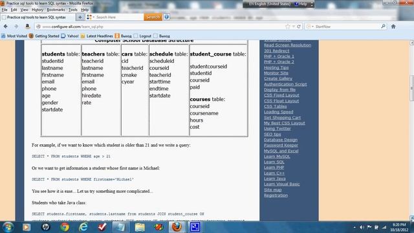Open the file explorer folder on taskbar

tap(140, 227)
